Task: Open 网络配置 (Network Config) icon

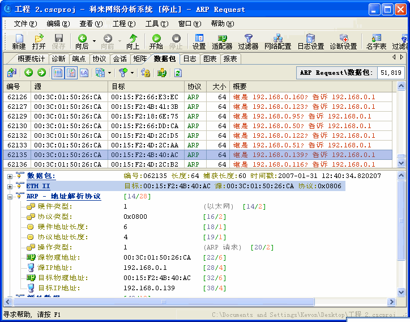Action: (277, 42)
